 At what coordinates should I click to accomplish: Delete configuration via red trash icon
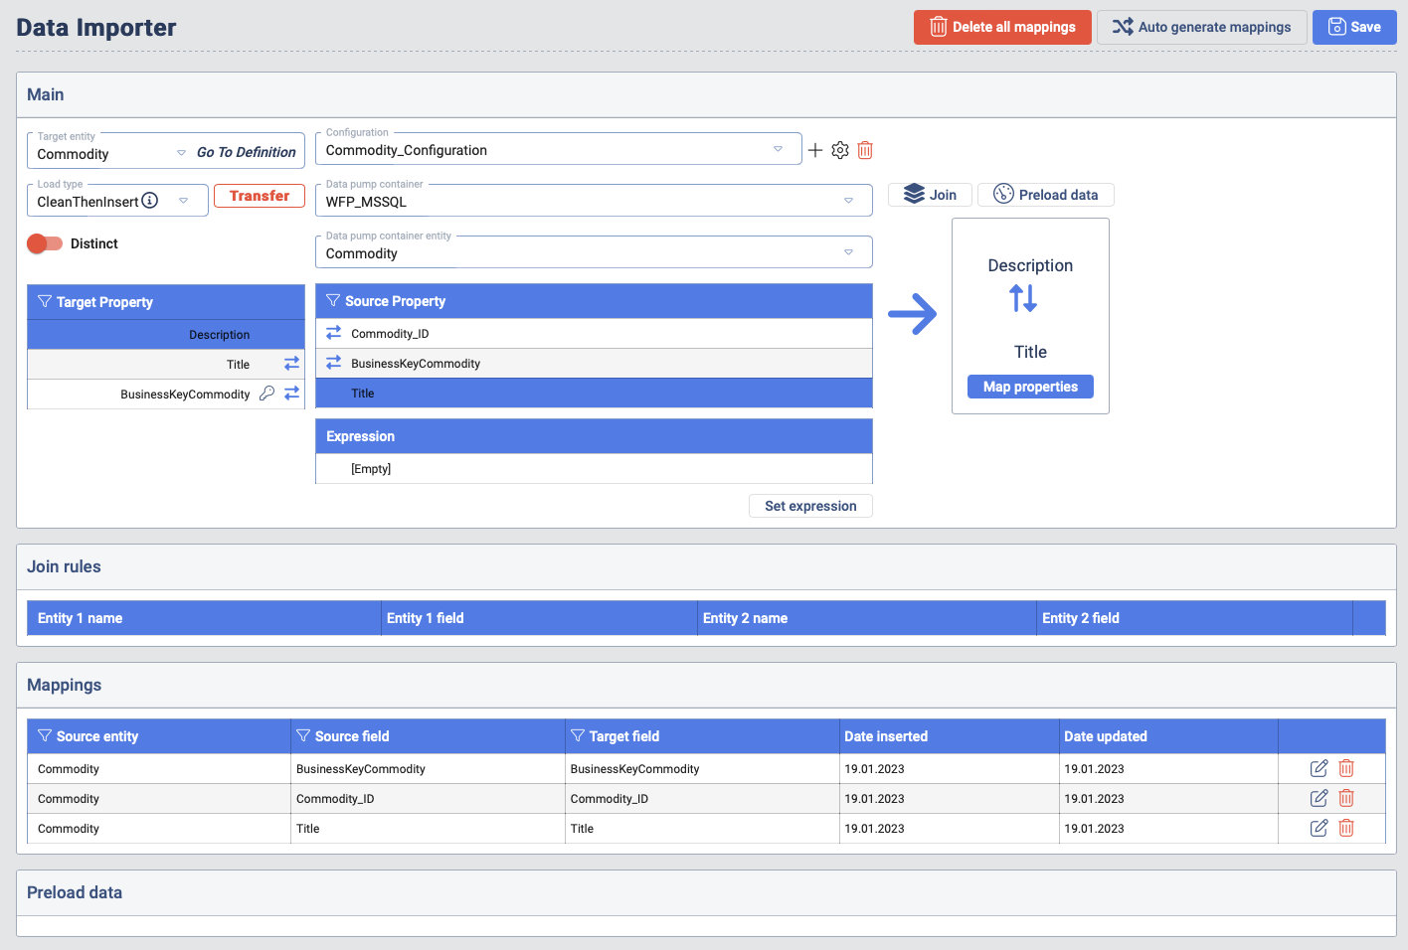click(x=865, y=150)
